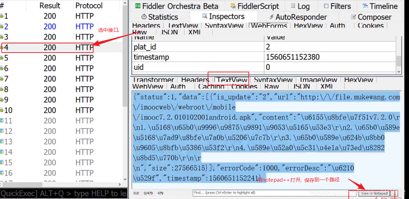Click the ellipsis button beside View in Notepad
This screenshot has width=409, height=199.
394,193
